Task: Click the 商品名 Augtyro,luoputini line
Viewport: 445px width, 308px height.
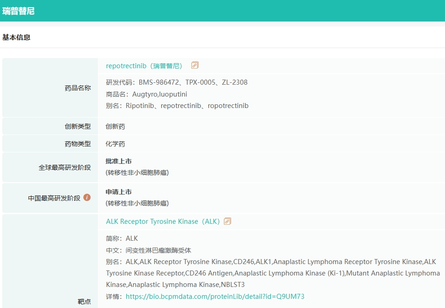Action: pos(147,94)
